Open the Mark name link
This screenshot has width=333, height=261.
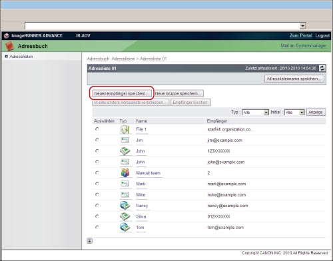point(141,184)
